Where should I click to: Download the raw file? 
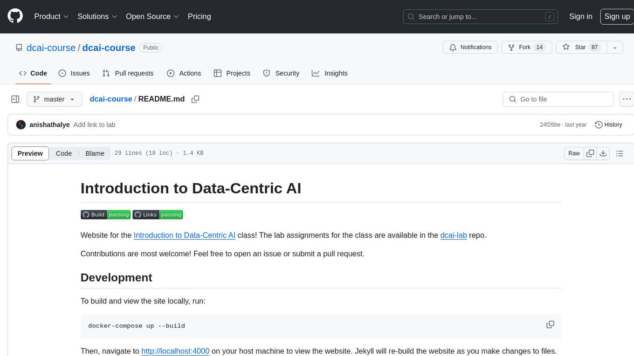[x=603, y=153]
